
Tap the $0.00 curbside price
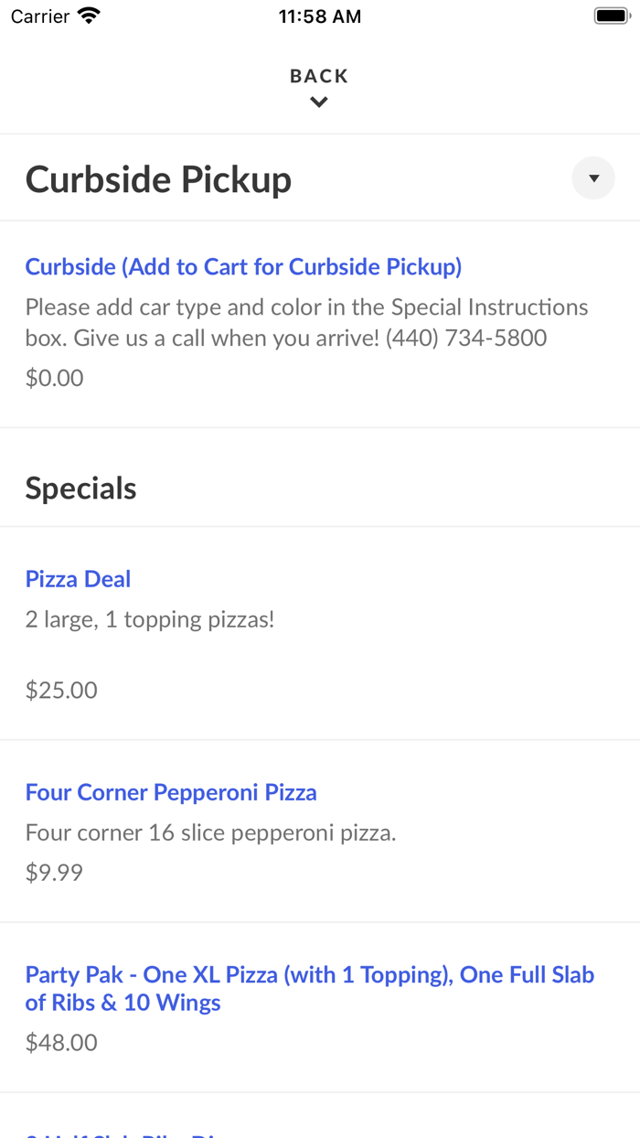(x=54, y=377)
